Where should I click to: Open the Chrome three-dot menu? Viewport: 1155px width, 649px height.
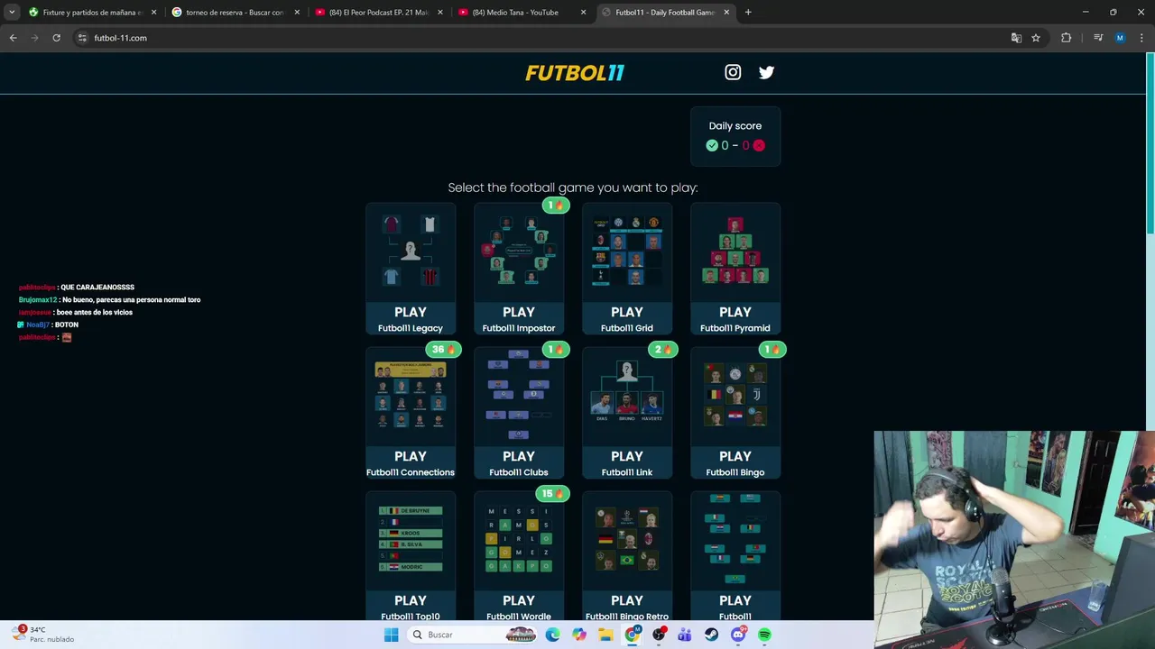1141,38
